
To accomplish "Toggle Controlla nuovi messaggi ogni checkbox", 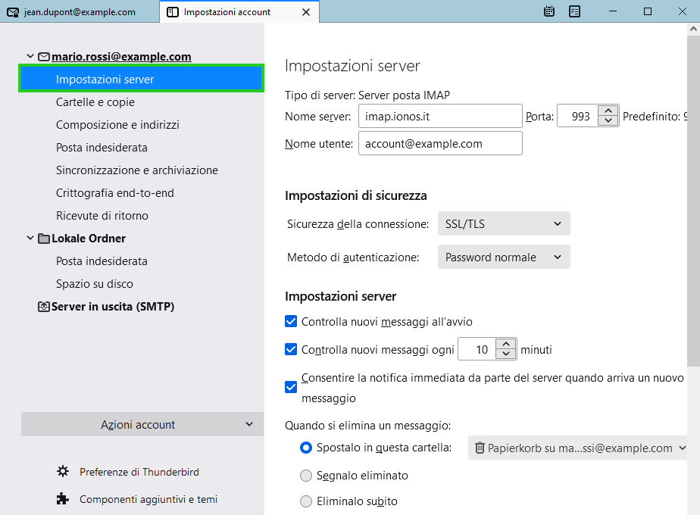I will pyautogui.click(x=291, y=349).
